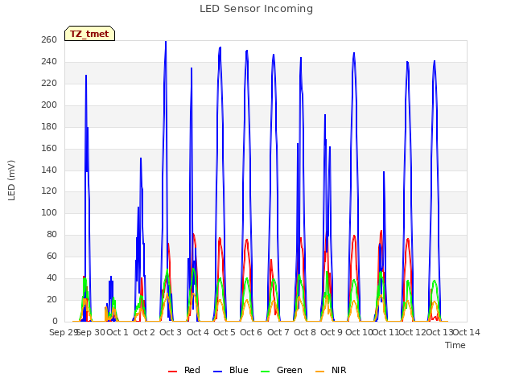Image resolution: width=515 pixels, height=386 pixels.
Task: Click the y-axis tick label 0
Action: click(x=55, y=321)
